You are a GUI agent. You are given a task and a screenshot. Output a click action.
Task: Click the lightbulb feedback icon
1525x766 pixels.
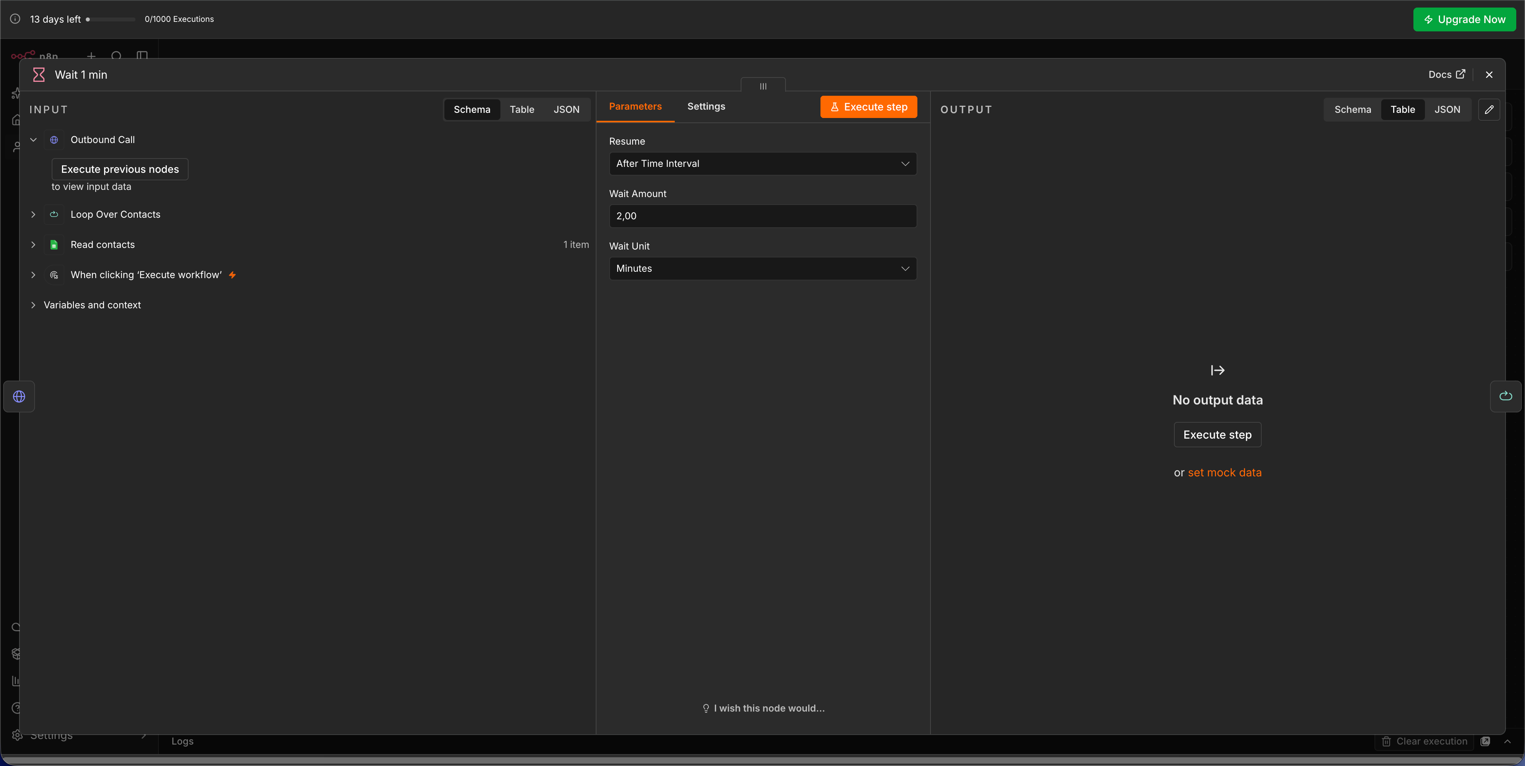tap(706, 708)
